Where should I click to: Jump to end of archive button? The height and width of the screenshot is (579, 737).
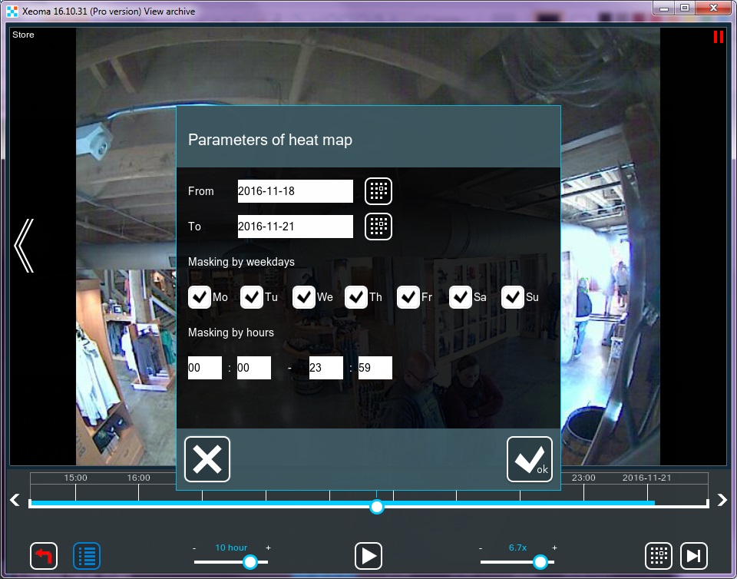point(694,556)
